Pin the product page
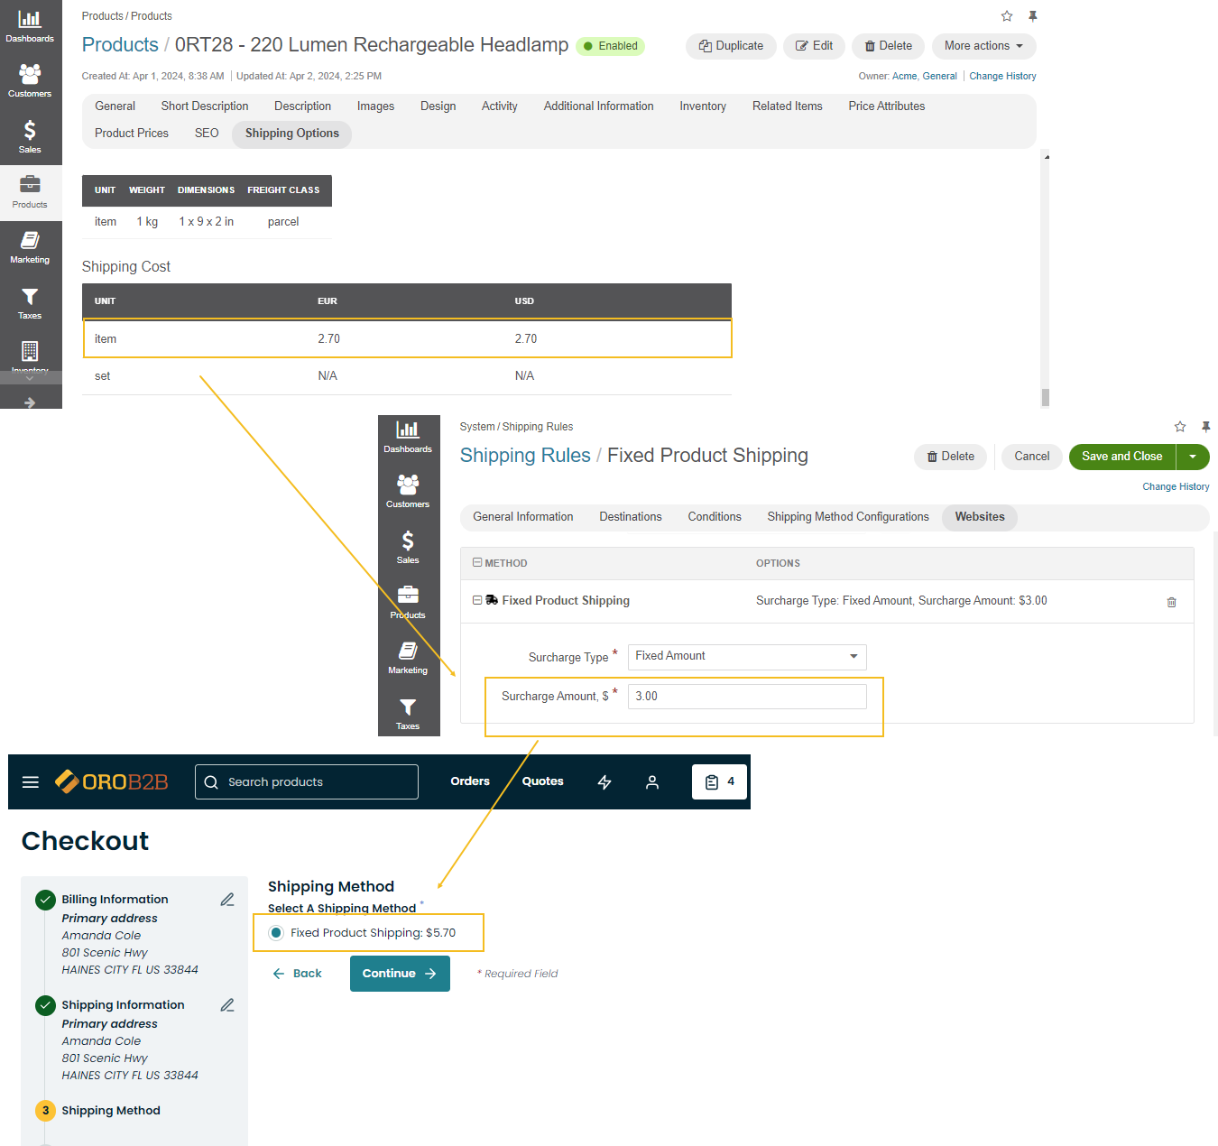 click(1033, 16)
